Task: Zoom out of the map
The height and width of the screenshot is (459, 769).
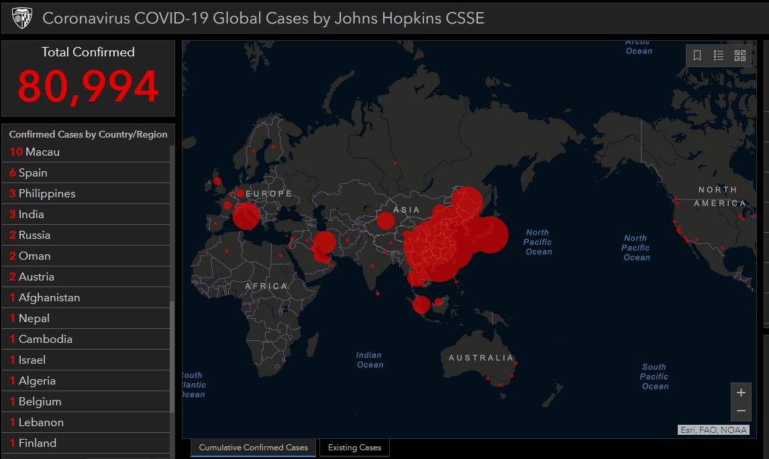Action: click(741, 411)
